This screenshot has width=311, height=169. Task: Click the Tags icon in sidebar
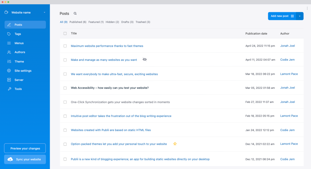point(9,34)
